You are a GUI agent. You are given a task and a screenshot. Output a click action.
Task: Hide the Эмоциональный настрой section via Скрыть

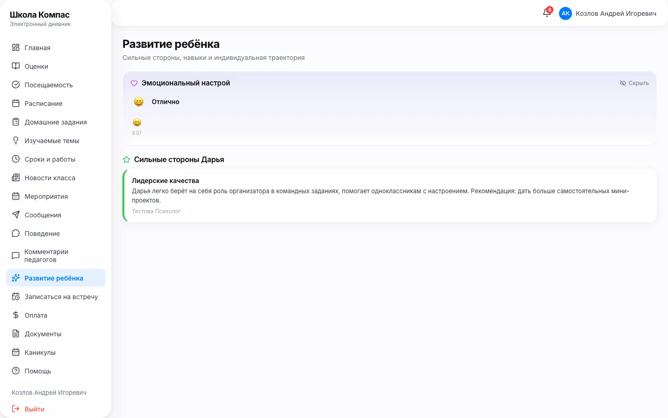click(634, 83)
